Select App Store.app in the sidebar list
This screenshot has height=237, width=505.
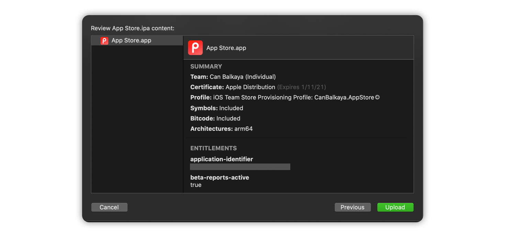pyautogui.click(x=137, y=41)
